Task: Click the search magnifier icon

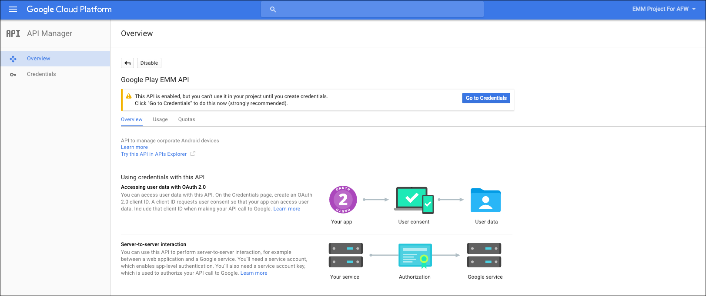Action: point(273,9)
